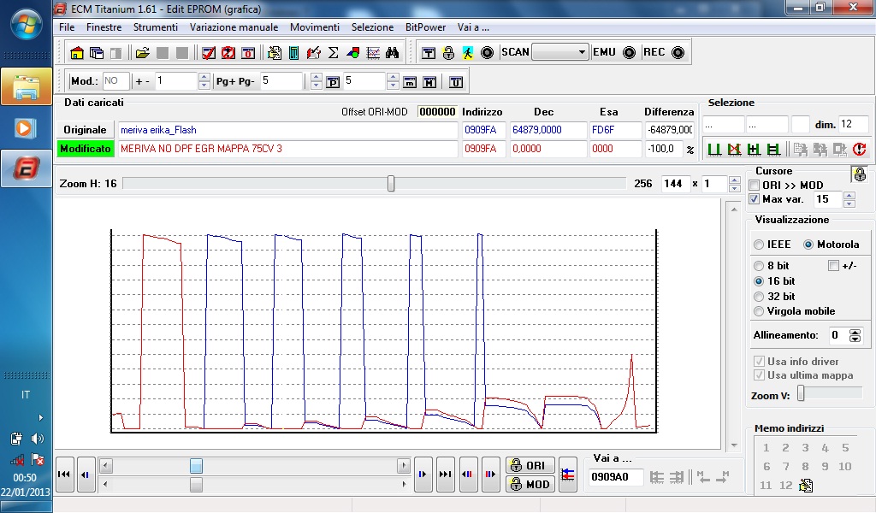Open the Finestre menu
The height and width of the screenshot is (513, 876).
[104, 27]
